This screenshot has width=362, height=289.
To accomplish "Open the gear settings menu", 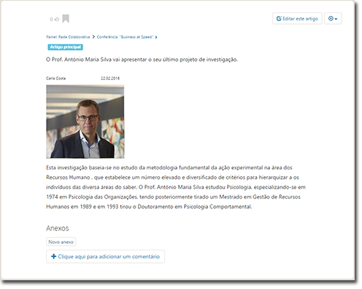I will [331, 18].
